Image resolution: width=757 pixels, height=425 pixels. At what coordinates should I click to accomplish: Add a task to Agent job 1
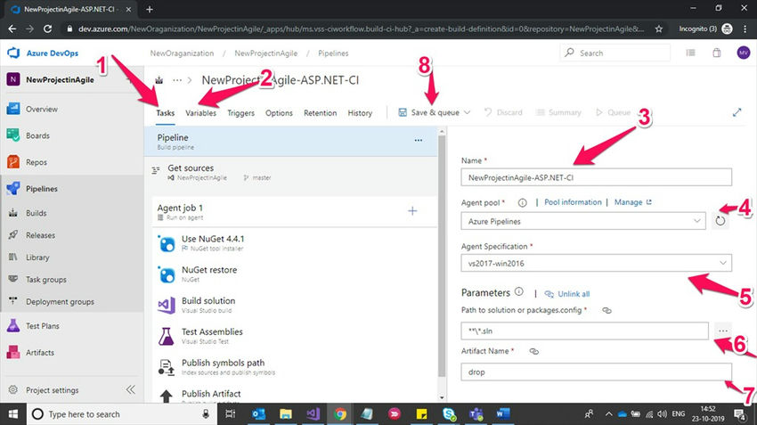pyautogui.click(x=412, y=211)
